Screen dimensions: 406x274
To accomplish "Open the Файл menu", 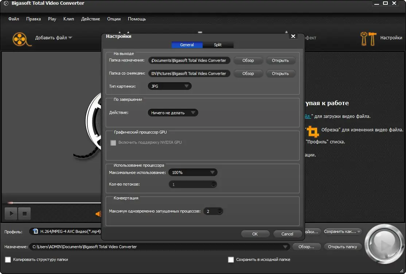I will pos(13,19).
